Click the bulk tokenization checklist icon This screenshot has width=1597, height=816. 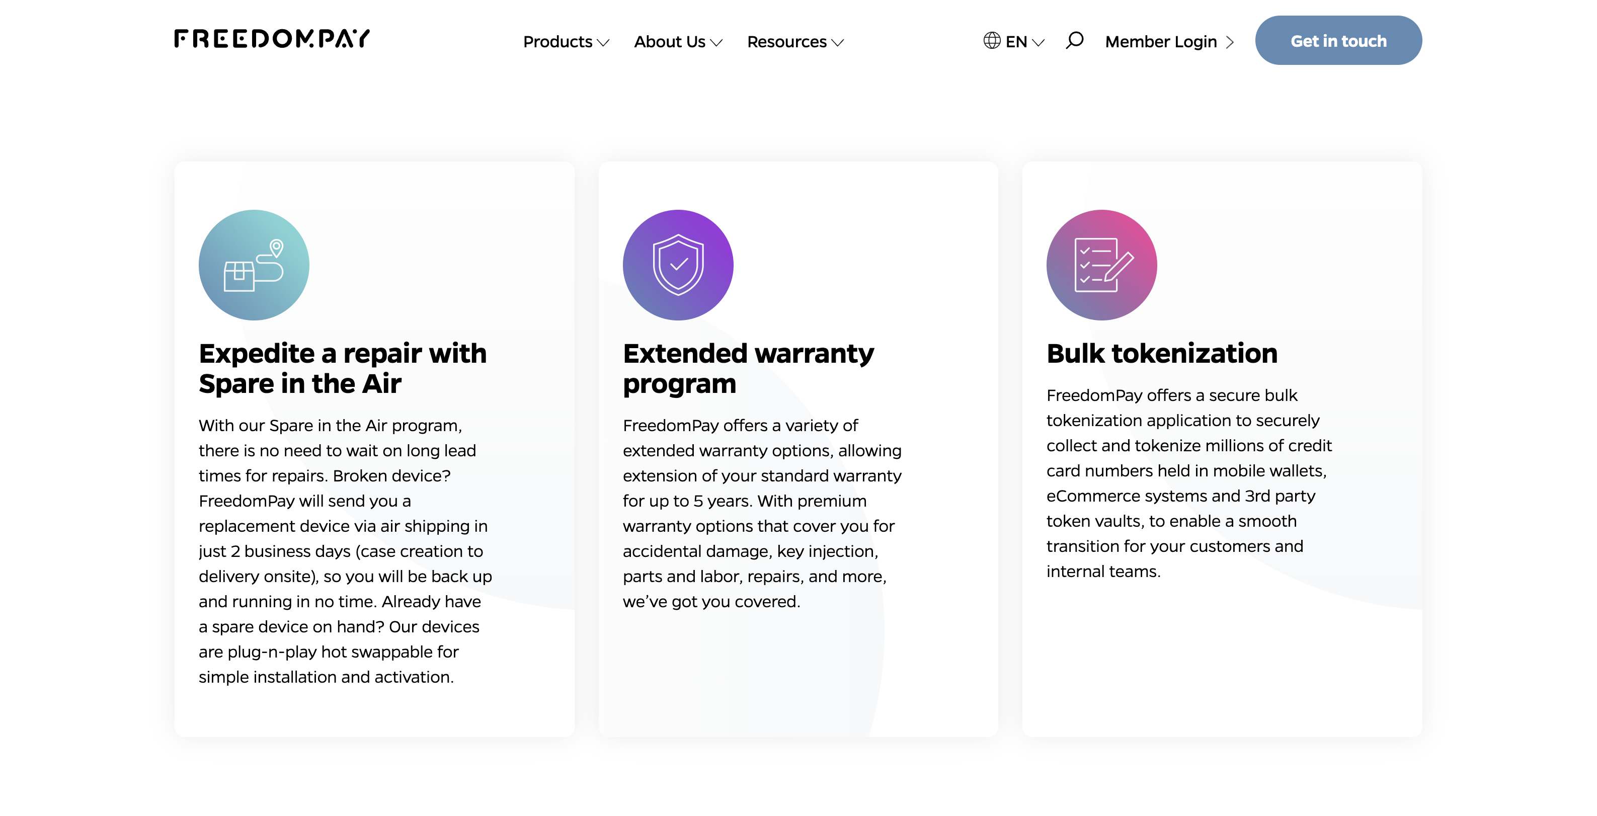(1102, 265)
